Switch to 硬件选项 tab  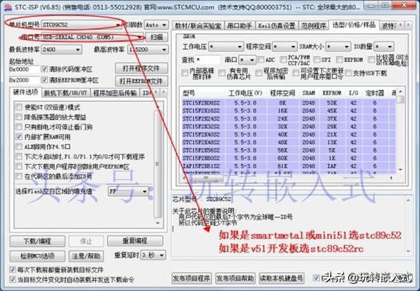[26, 92]
